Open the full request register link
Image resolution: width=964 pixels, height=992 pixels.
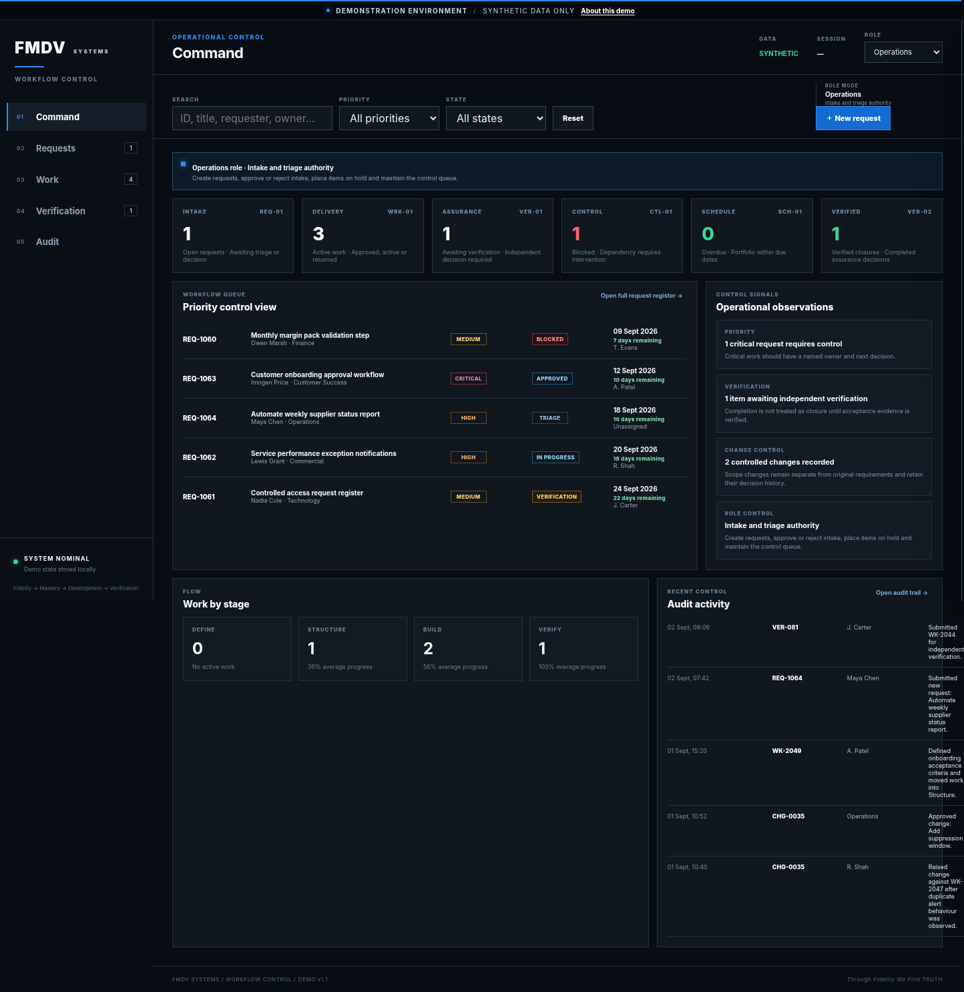(x=642, y=296)
